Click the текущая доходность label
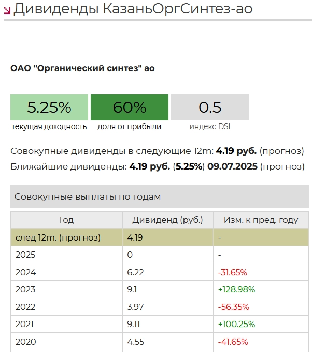Image resolution: width=312 pixels, height=352 pixels. pos(49,126)
